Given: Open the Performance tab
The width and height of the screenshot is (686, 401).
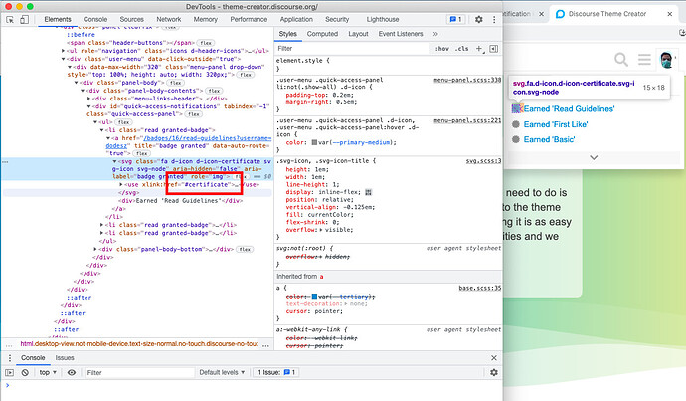Looking at the screenshot, I should [249, 19].
